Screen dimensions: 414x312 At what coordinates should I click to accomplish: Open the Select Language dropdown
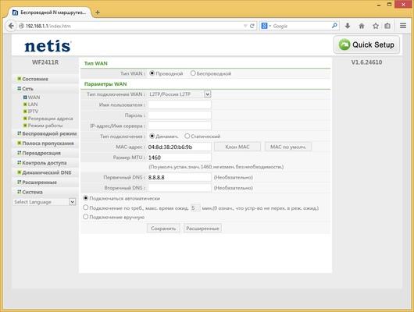click(45, 202)
